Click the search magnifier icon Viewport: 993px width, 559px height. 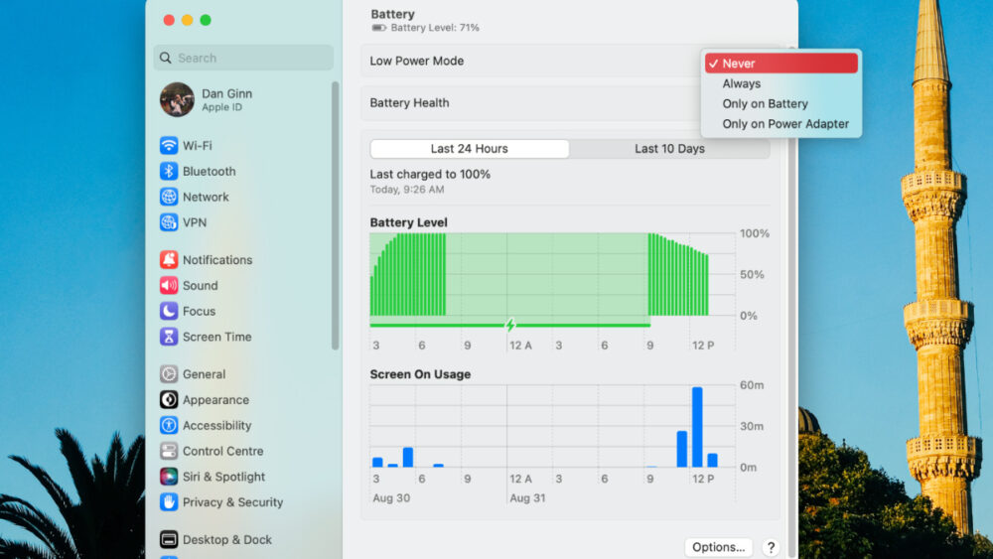[x=165, y=58]
